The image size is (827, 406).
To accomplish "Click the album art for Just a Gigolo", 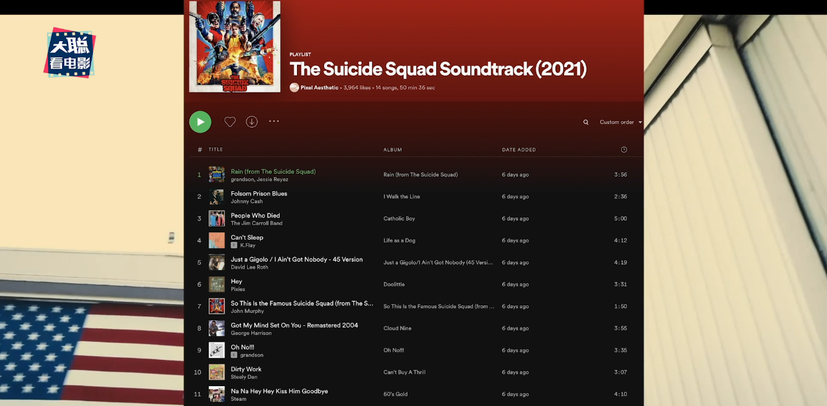I will coord(216,262).
